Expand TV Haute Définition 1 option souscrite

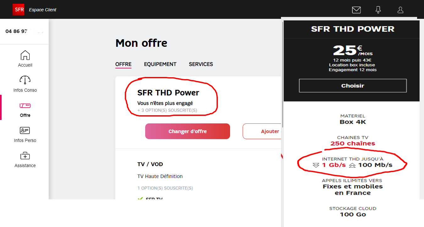pos(165,188)
